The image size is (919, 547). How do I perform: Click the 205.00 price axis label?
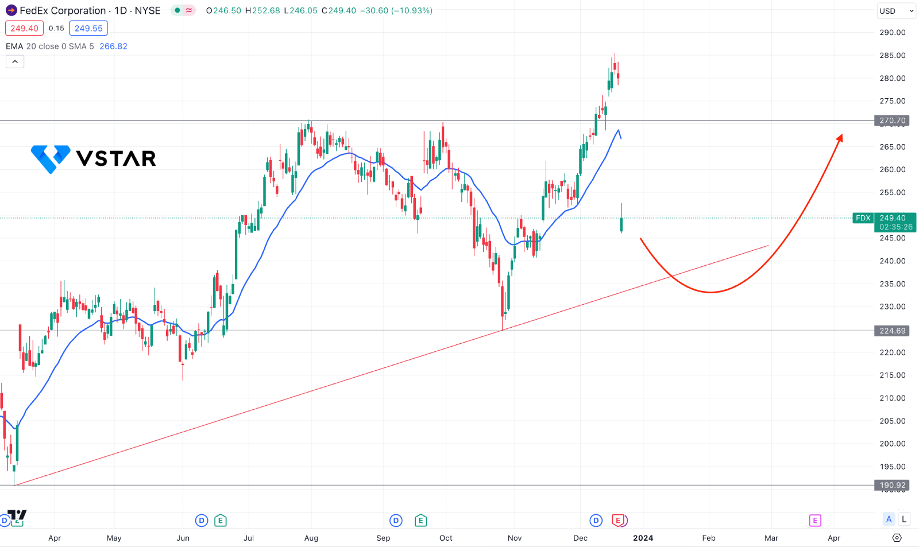pos(893,421)
